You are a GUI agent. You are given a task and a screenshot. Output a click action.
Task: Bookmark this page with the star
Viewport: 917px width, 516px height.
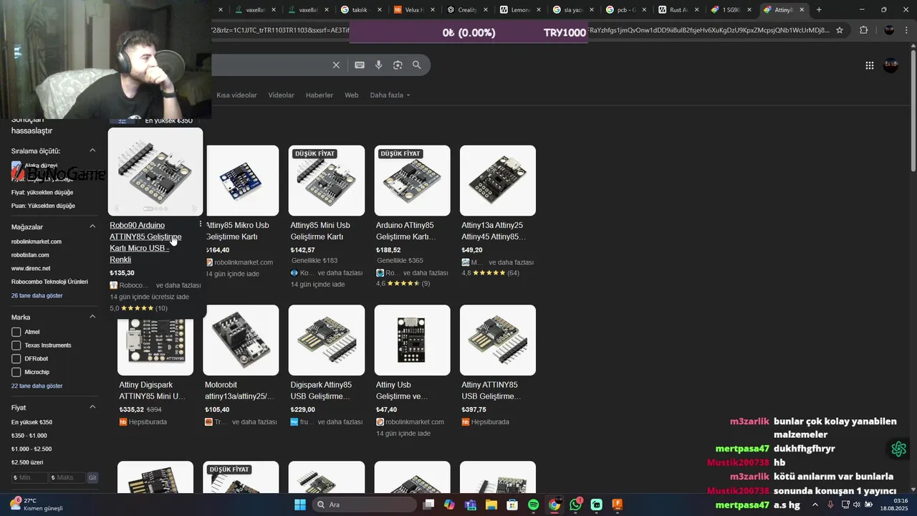click(840, 30)
